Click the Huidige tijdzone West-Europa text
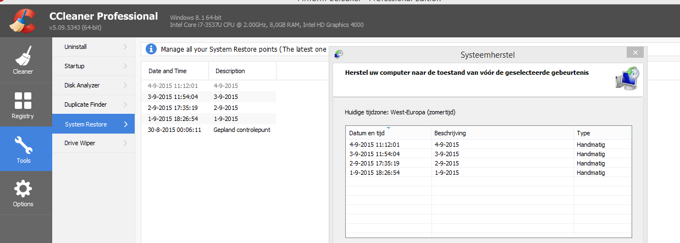 point(400,112)
